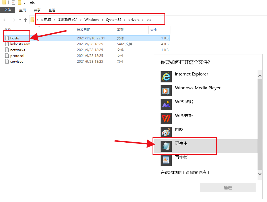Open the 文件 menu tab
The image size is (267, 202).
(8, 10)
